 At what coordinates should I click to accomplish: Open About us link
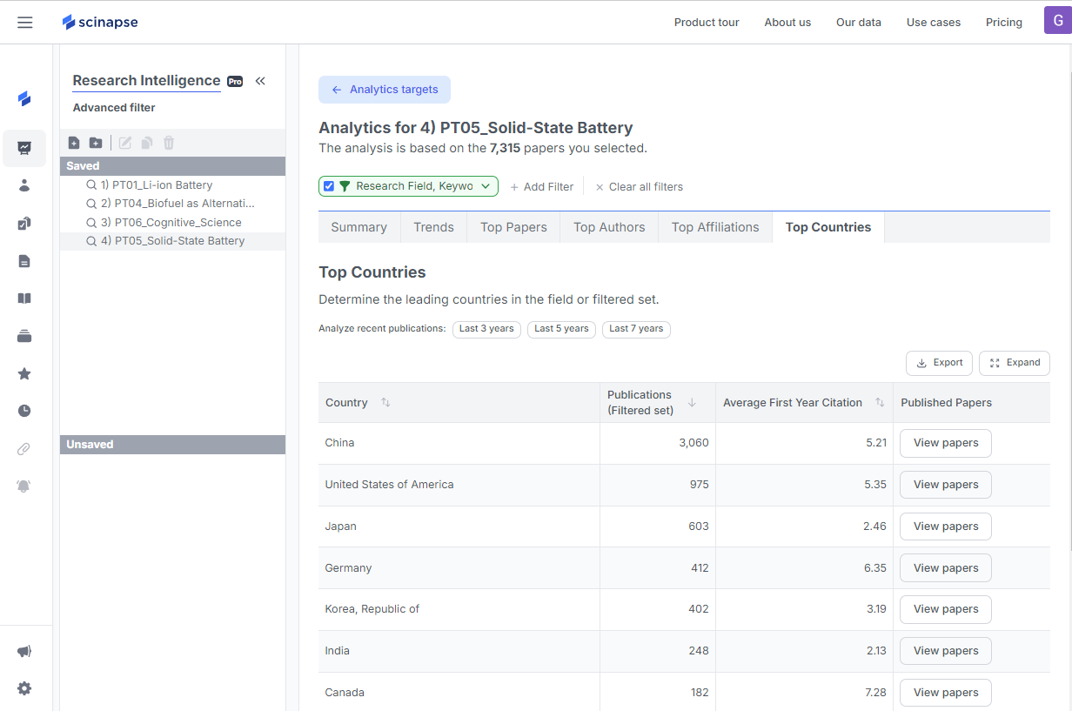787,23
